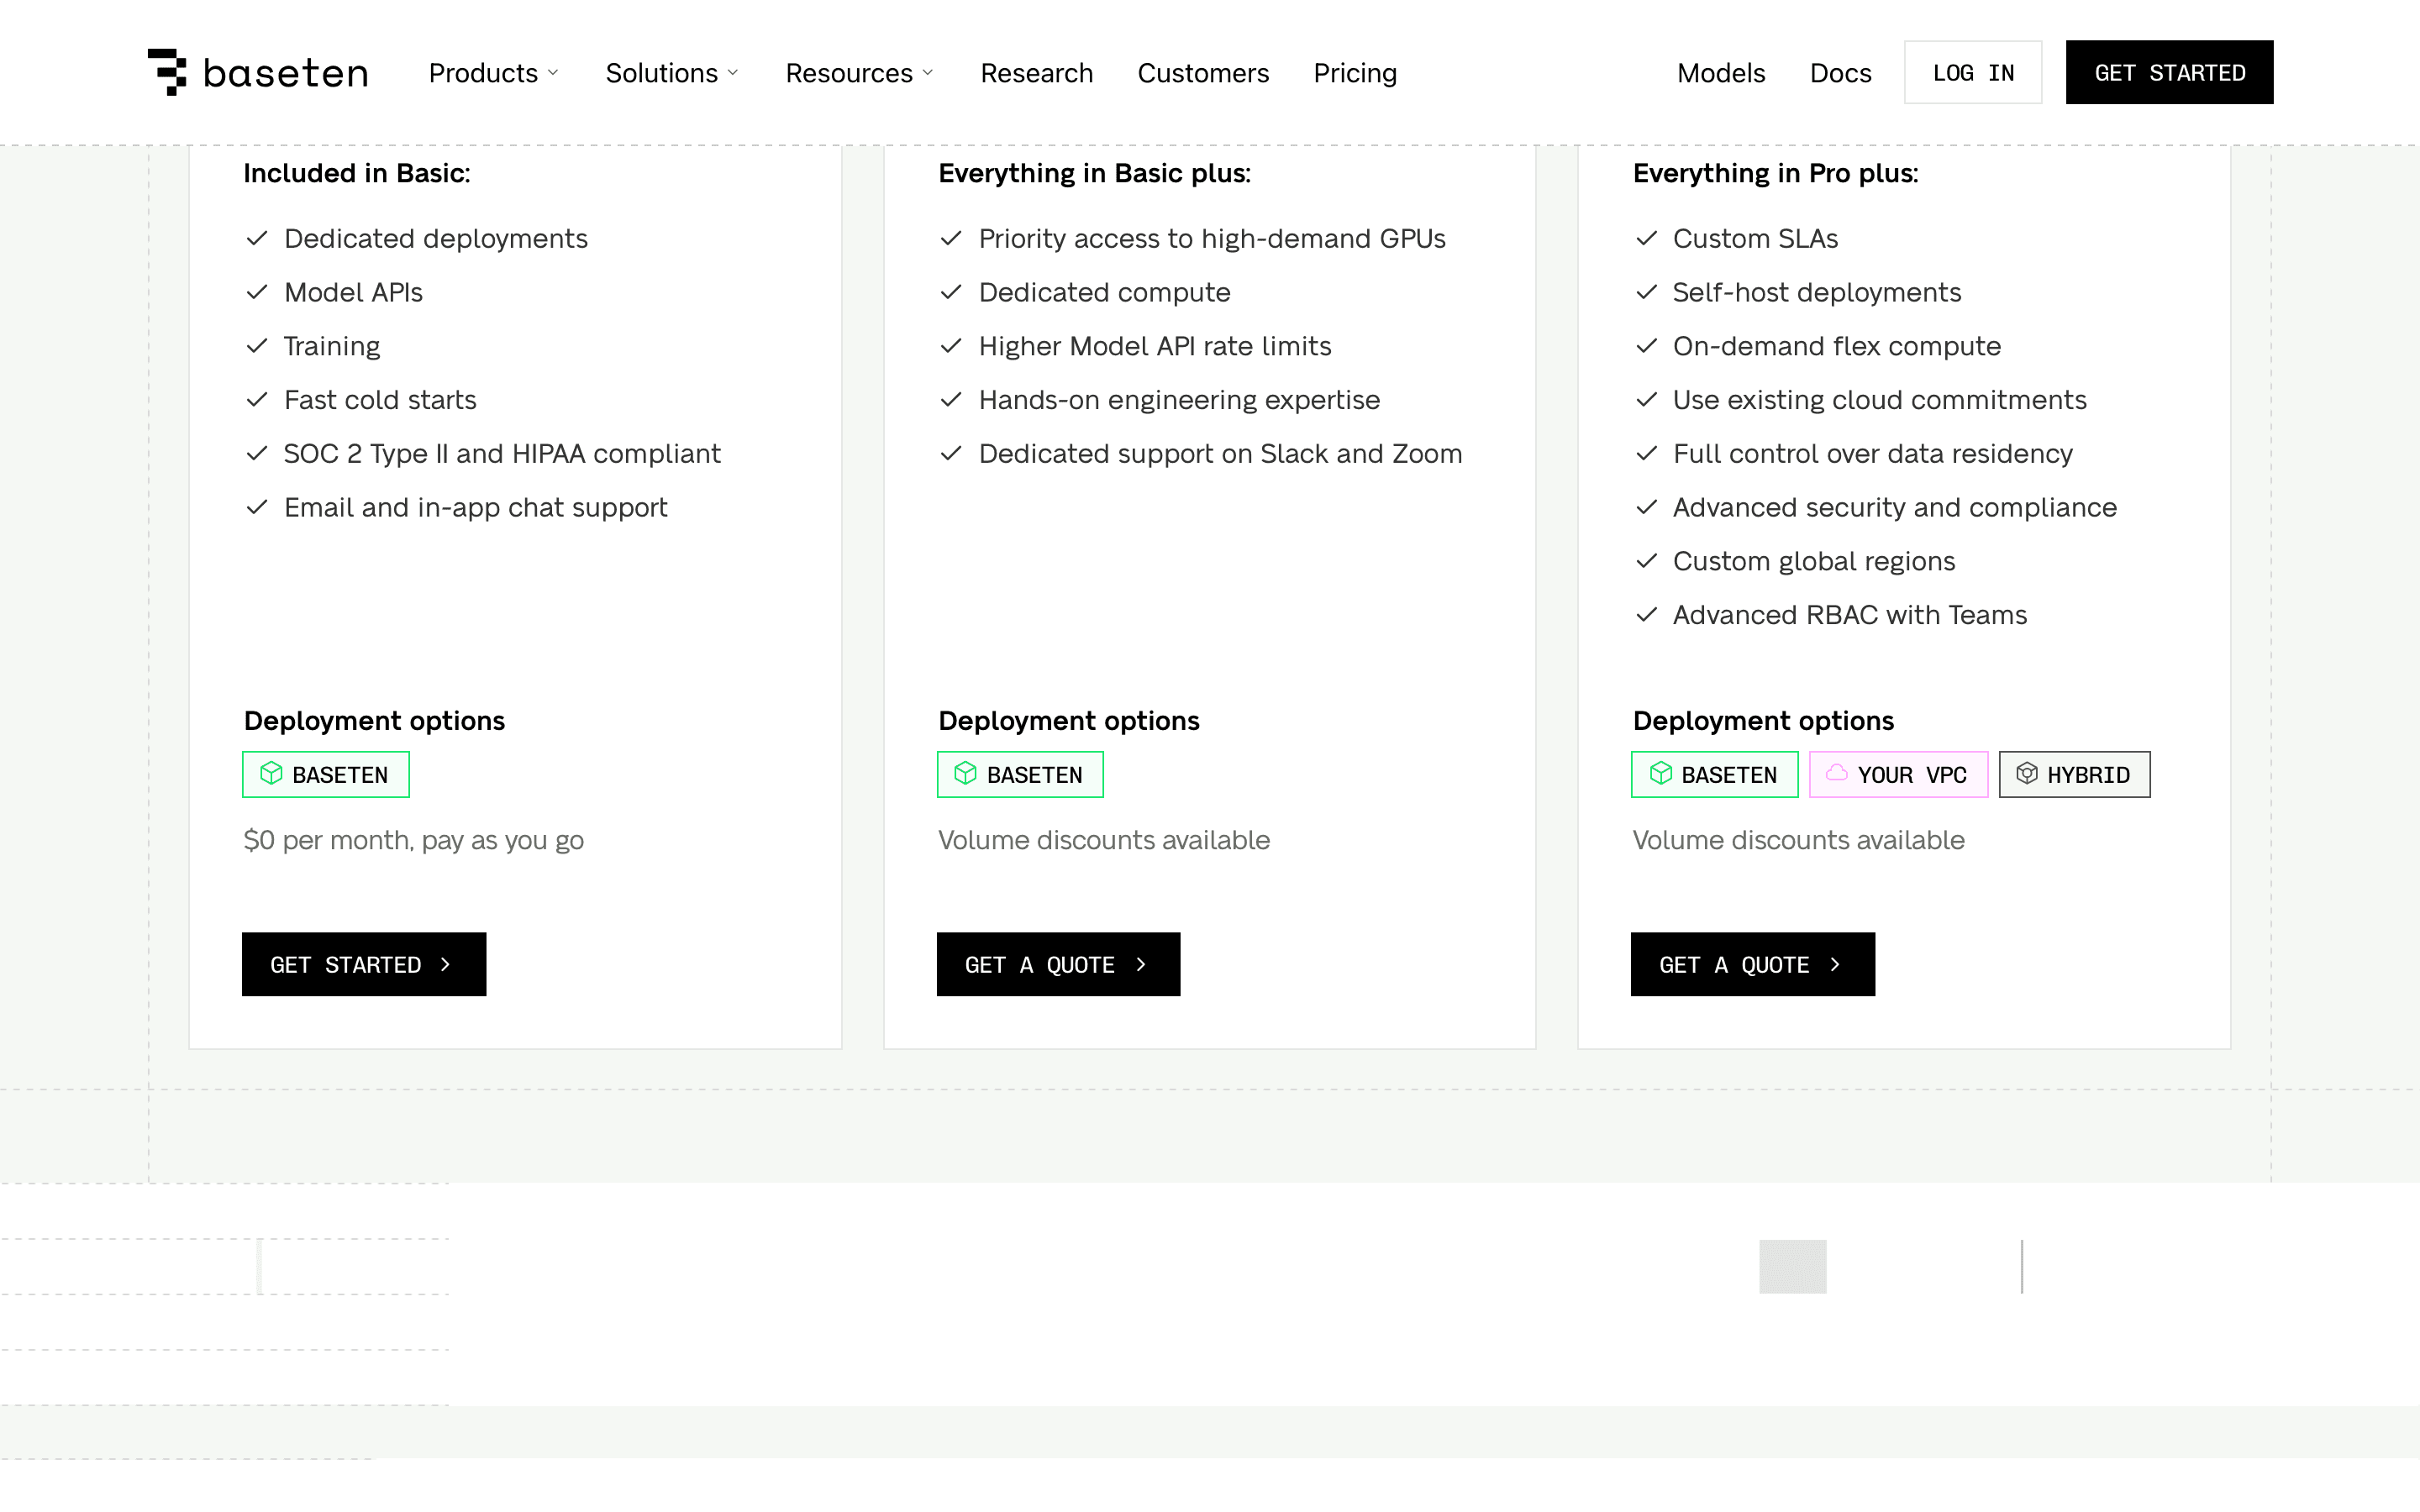Click the checkmark beside Custom global regions

(1646, 561)
